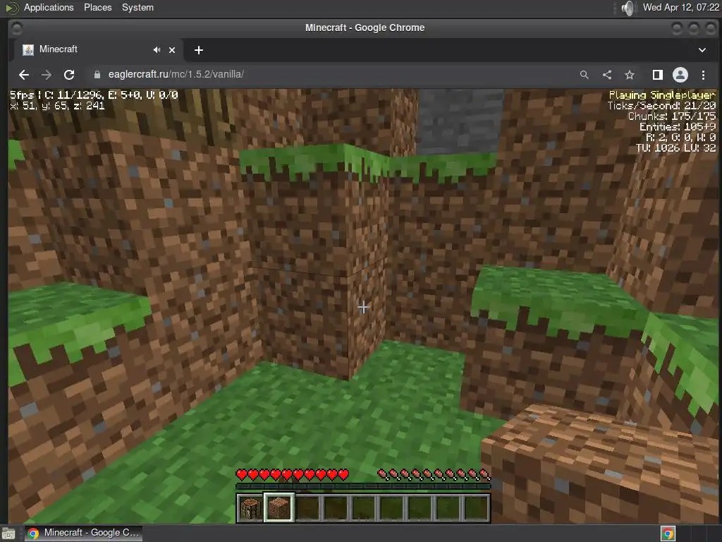The height and width of the screenshot is (542, 722).
Task: View site info via padlock icon
Action: (97, 75)
